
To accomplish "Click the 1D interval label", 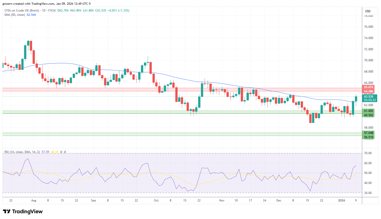I will pyautogui.click(x=44, y=11).
